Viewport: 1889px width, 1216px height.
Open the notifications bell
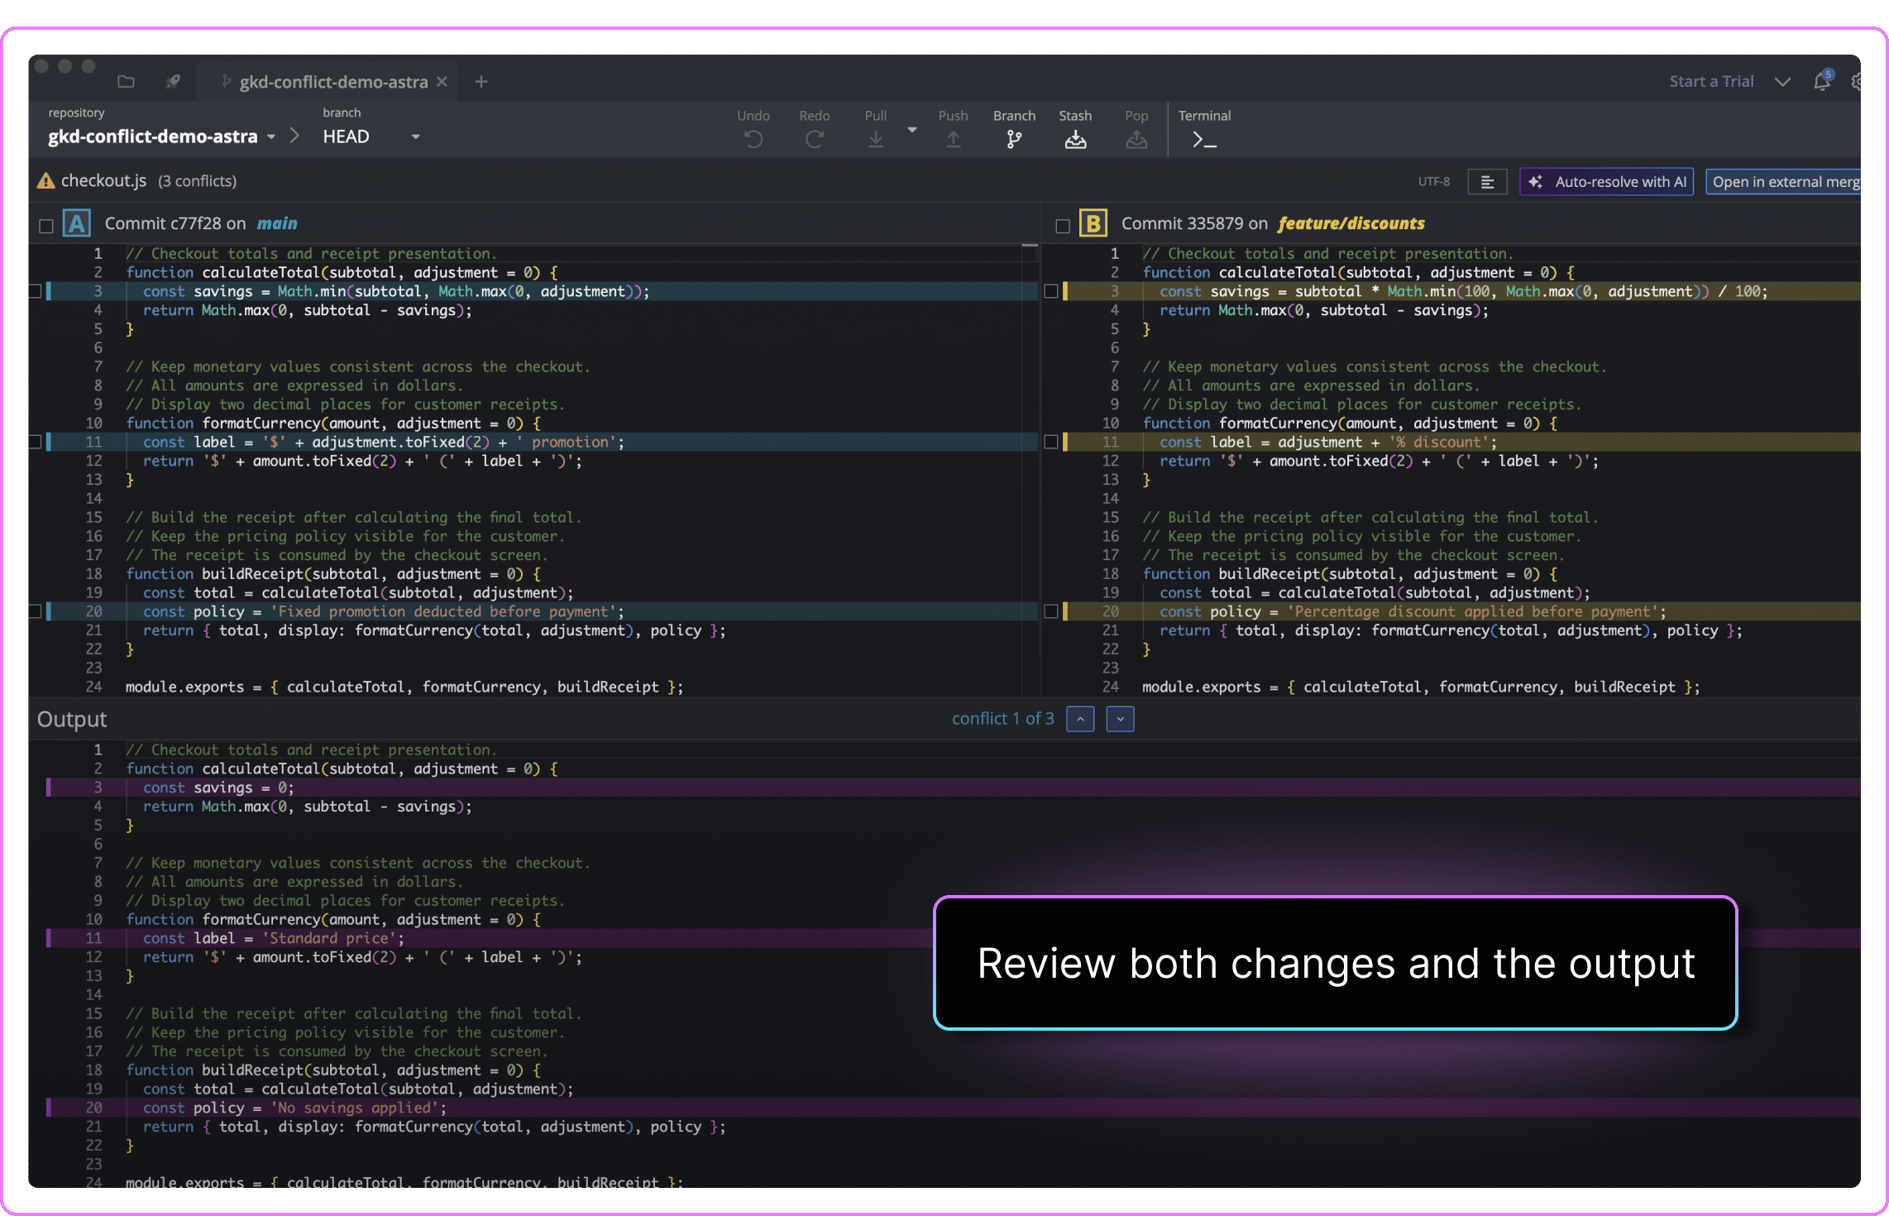pos(1822,80)
